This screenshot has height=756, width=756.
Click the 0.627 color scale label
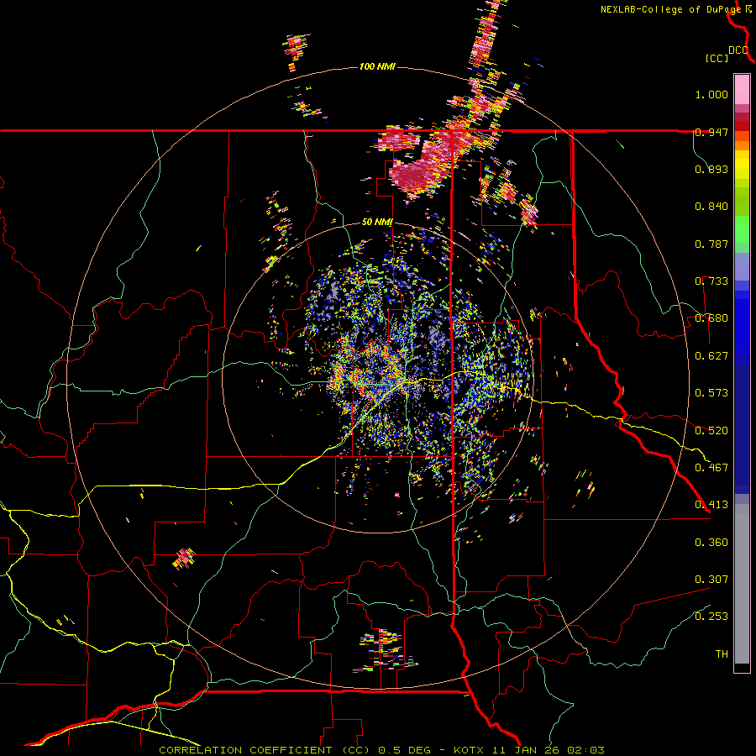tap(711, 356)
